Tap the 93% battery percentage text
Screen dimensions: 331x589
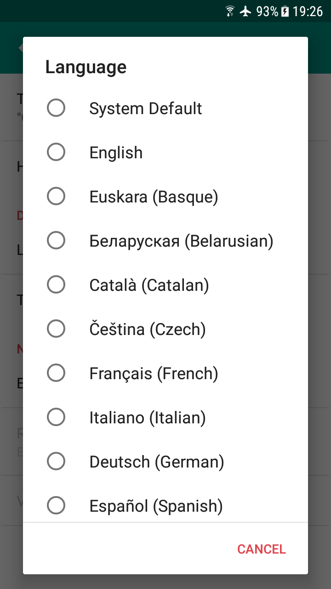click(x=267, y=11)
